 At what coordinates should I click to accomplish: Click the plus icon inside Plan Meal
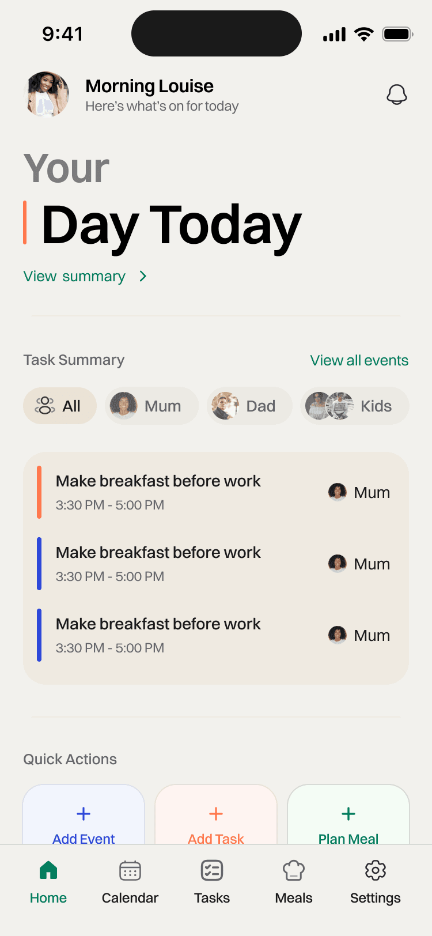click(348, 814)
